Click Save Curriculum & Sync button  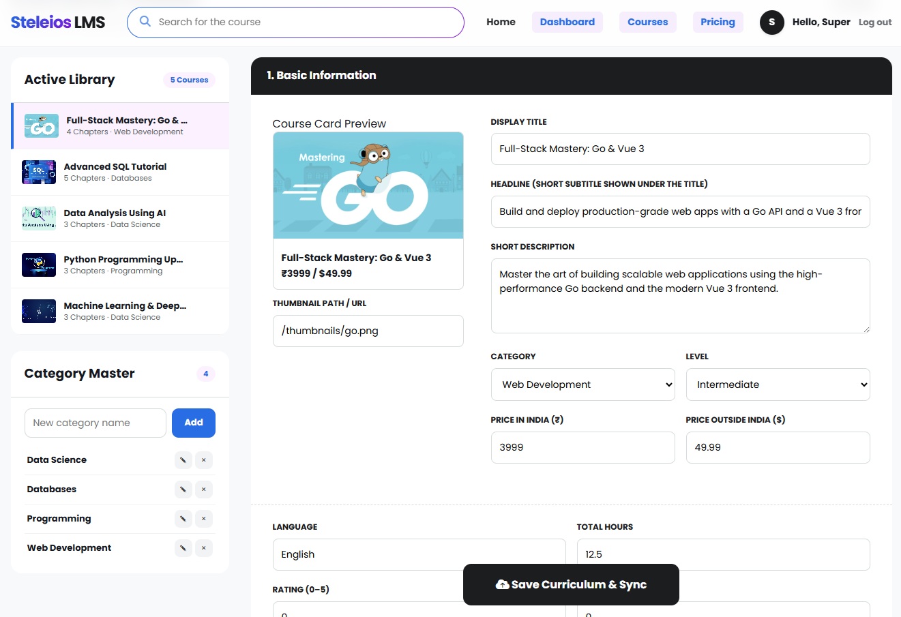571,584
